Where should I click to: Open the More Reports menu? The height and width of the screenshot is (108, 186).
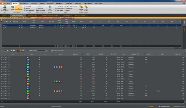(50, 8)
